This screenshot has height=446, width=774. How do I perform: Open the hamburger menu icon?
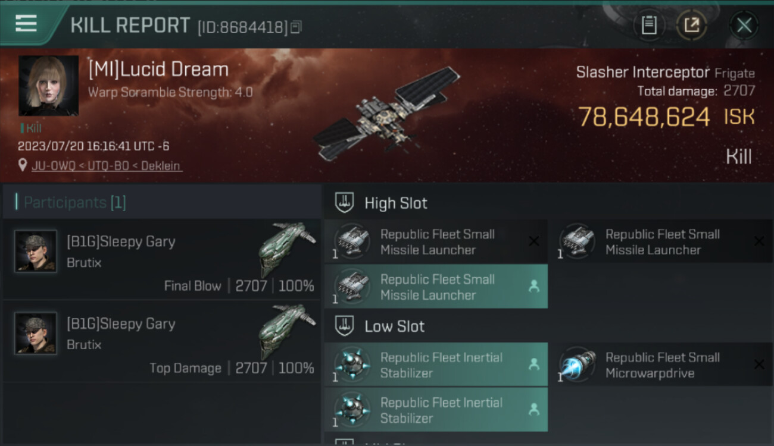[x=26, y=24]
